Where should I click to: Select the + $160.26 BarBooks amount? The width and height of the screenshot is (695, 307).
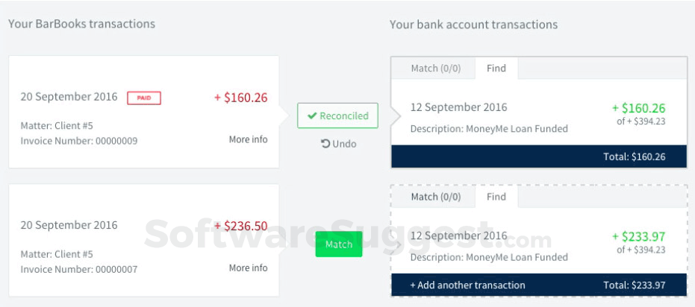[x=240, y=98]
